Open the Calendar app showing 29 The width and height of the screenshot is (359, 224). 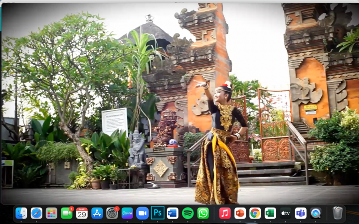coord(82,213)
